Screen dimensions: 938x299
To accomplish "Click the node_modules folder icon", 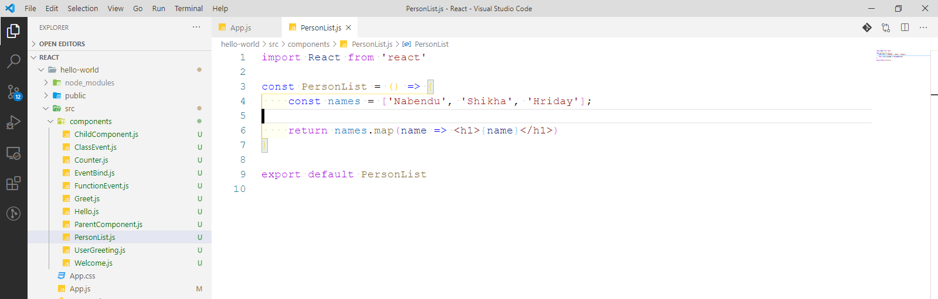I will pos(57,83).
